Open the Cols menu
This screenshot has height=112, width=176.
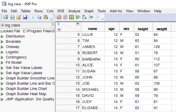50,11
